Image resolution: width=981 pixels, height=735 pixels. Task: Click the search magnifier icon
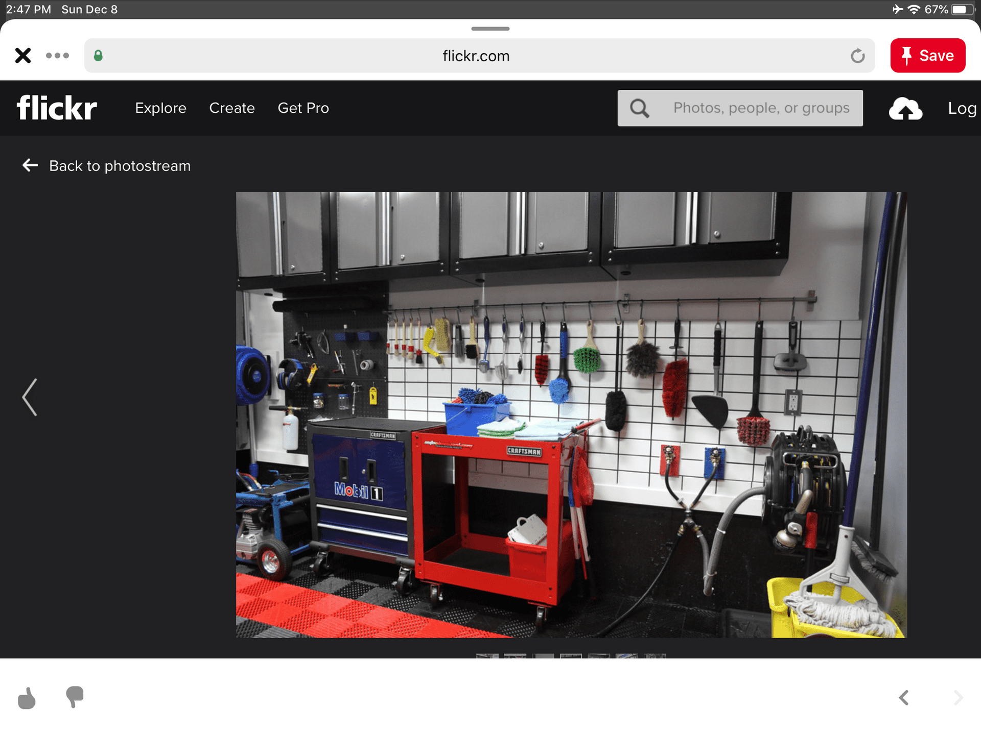(x=639, y=108)
